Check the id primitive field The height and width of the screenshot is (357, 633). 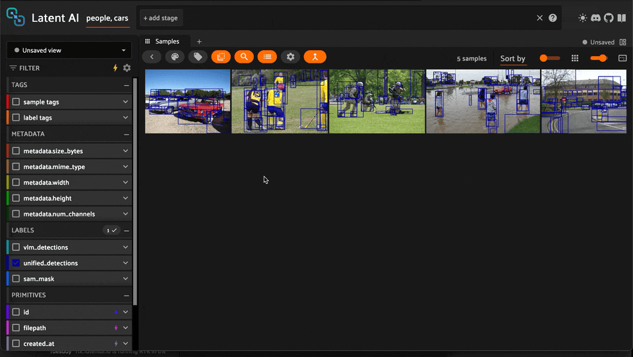(x=16, y=311)
